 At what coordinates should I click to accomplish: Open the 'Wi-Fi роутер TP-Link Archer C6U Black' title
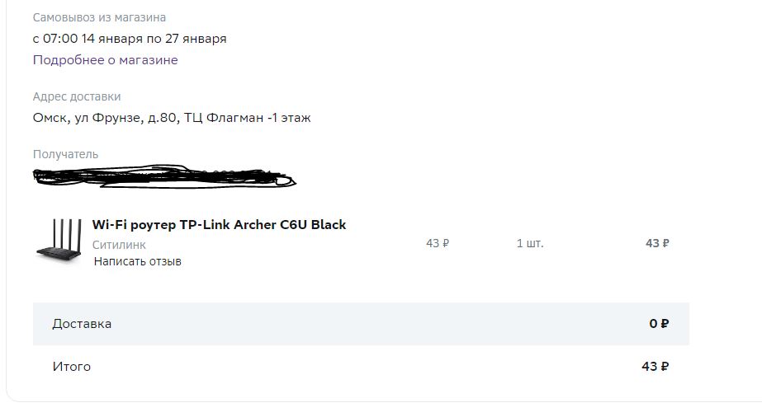(x=219, y=225)
